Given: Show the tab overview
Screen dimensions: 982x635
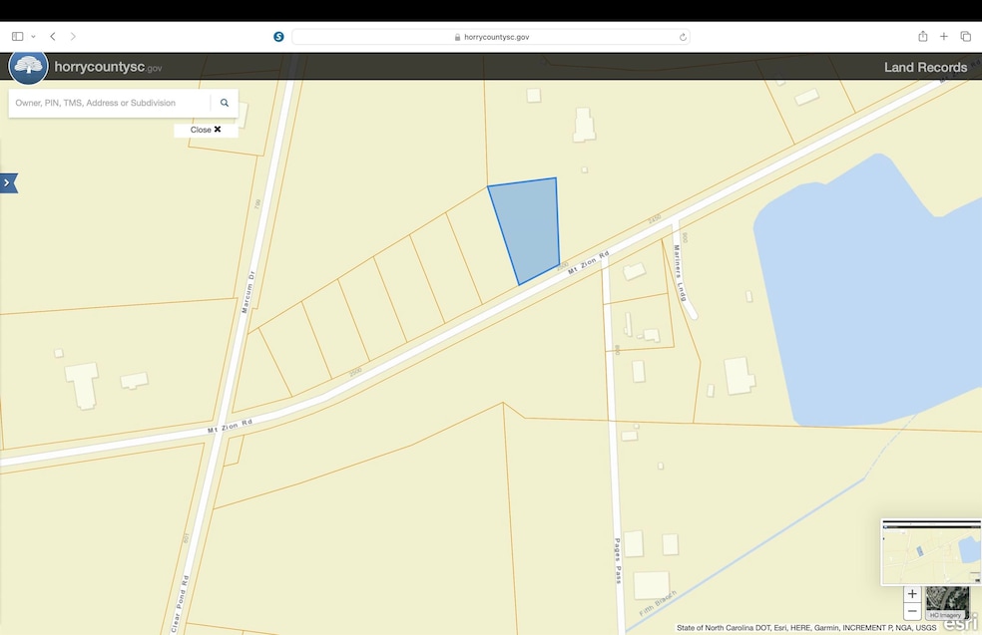Looking at the screenshot, I should click(965, 37).
